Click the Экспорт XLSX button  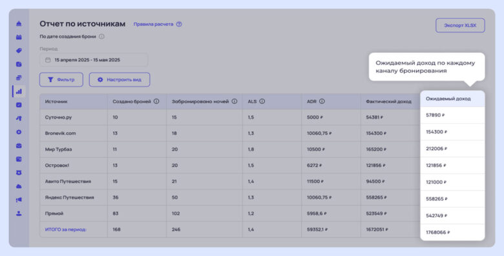(460, 25)
